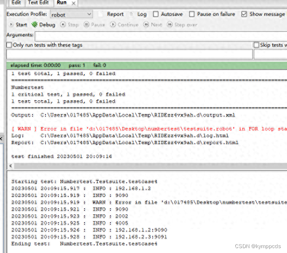
Task: Click the elapsed time 0:00:00 status text
Action: (x=35, y=65)
